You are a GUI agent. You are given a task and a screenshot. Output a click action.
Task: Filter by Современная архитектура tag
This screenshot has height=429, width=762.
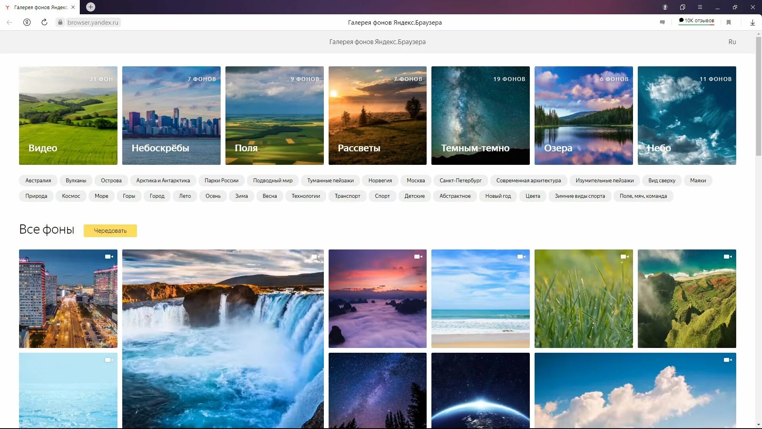click(528, 180)
